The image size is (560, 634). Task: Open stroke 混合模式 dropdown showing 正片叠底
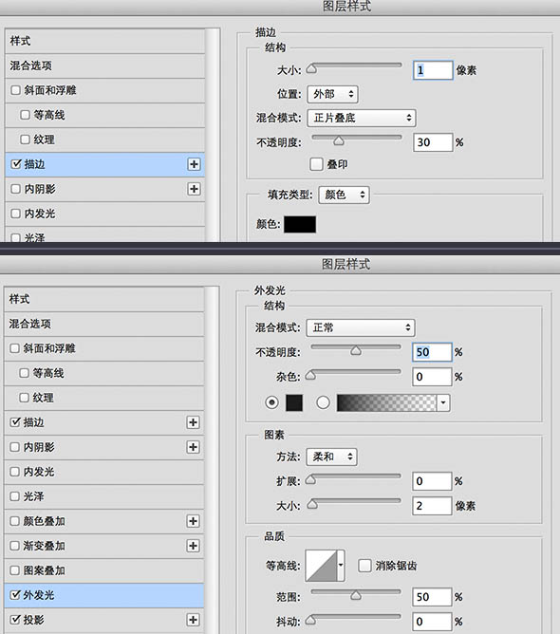pos(362,118)
